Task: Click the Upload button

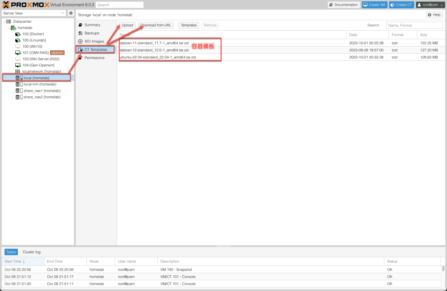Action: pos(127,25)
